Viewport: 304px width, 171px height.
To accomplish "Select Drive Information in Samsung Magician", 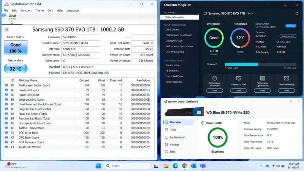I will pos(180,17).
